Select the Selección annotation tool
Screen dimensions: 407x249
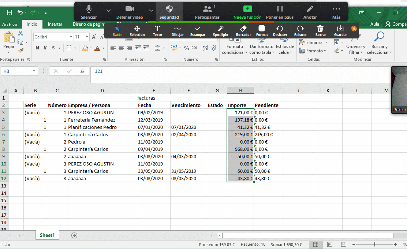(137, 31)
